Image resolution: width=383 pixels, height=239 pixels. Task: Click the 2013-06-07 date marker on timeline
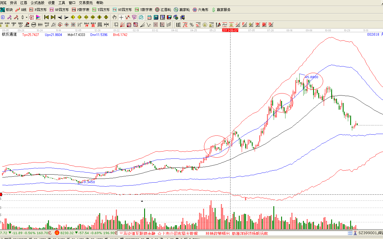coord(230,30)
